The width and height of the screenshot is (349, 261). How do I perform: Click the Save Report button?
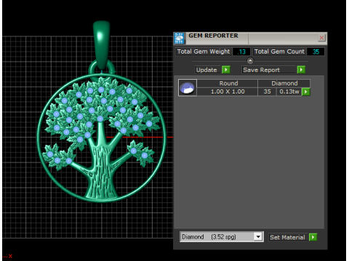coord(269,70)
